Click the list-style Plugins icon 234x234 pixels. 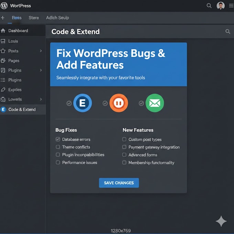coord(3,80)
